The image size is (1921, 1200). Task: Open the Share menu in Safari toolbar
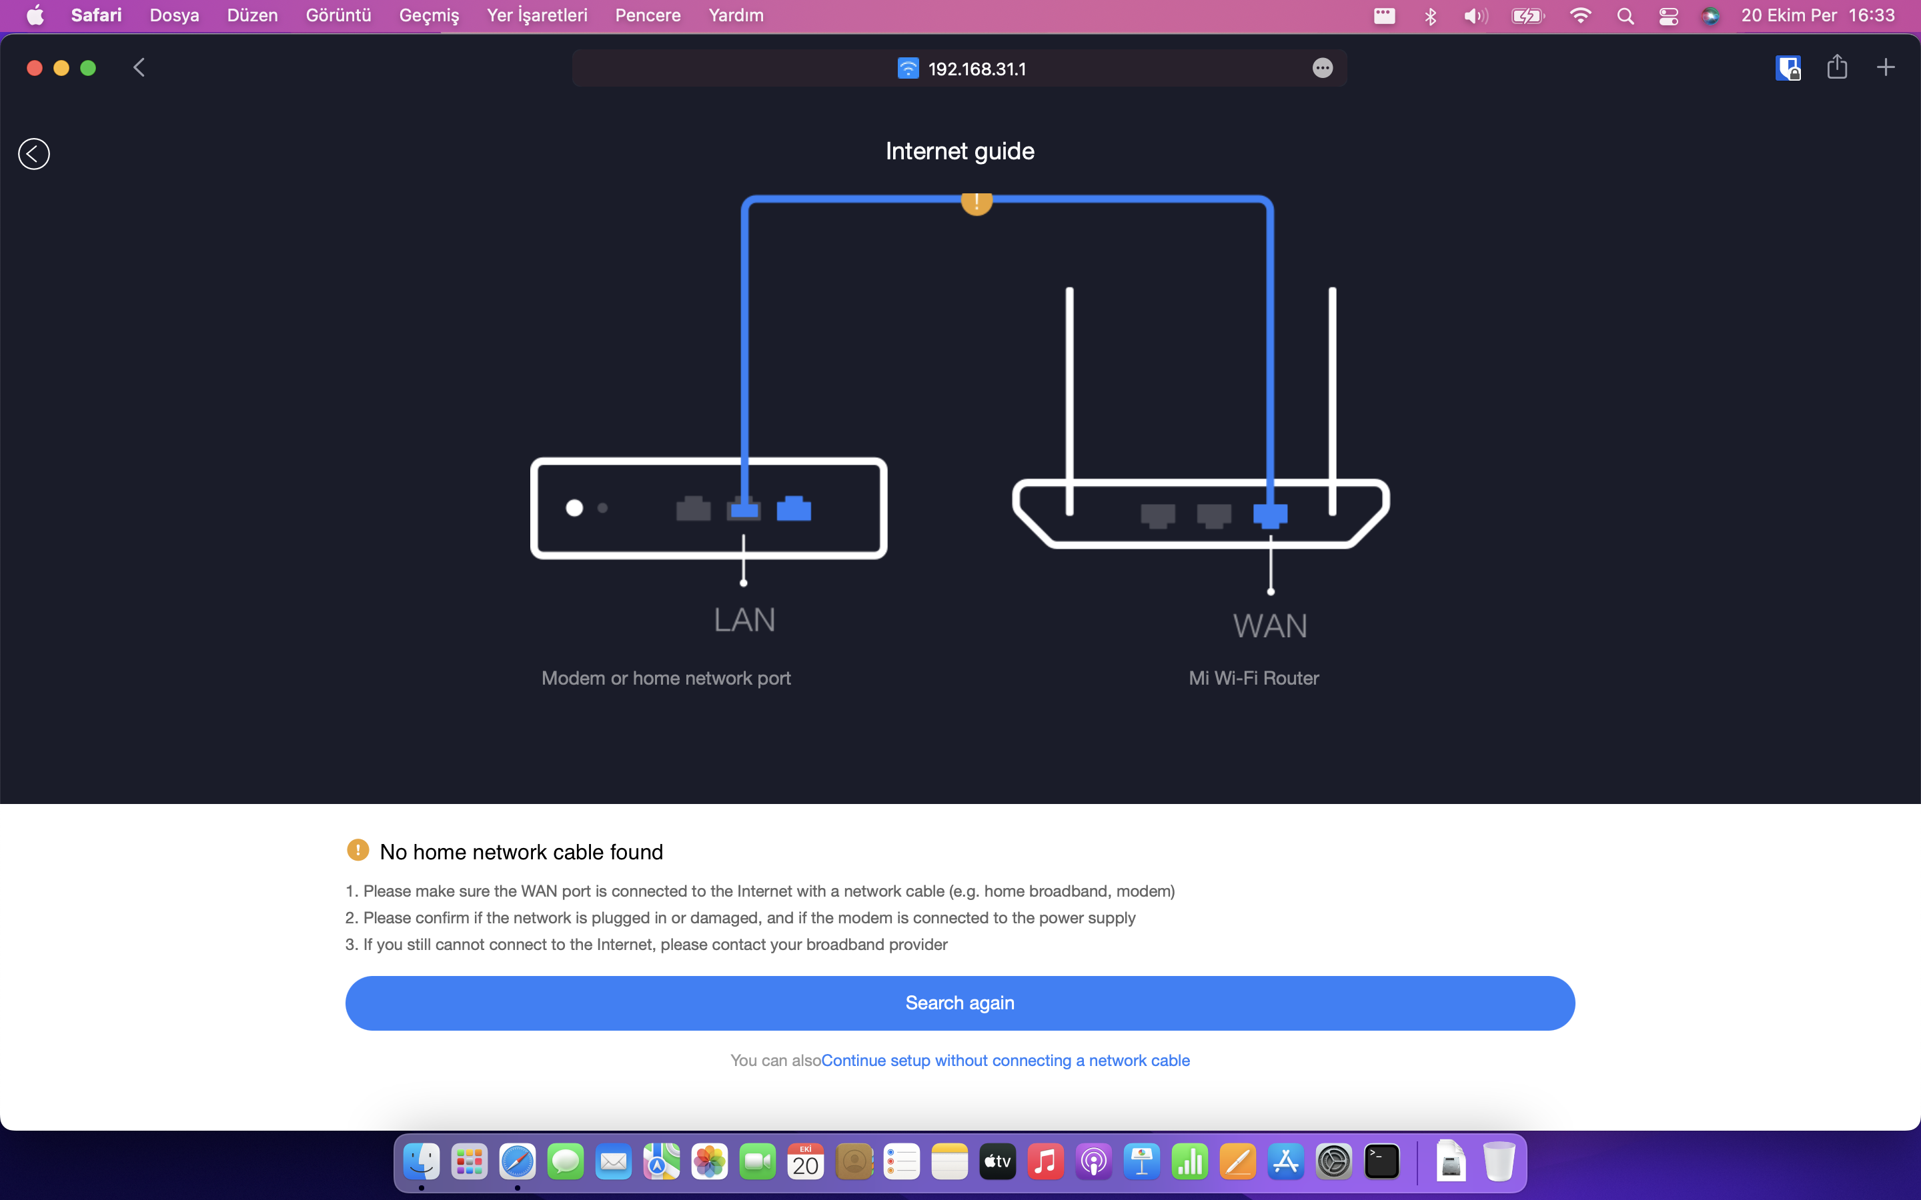tap(1837, 67)
